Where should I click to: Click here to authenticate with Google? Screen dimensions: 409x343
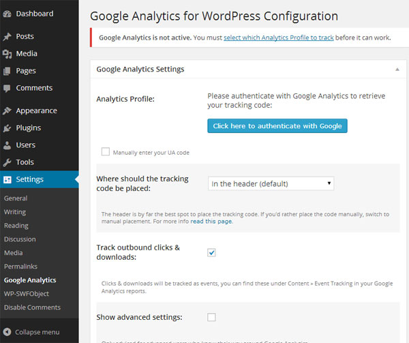277,126
